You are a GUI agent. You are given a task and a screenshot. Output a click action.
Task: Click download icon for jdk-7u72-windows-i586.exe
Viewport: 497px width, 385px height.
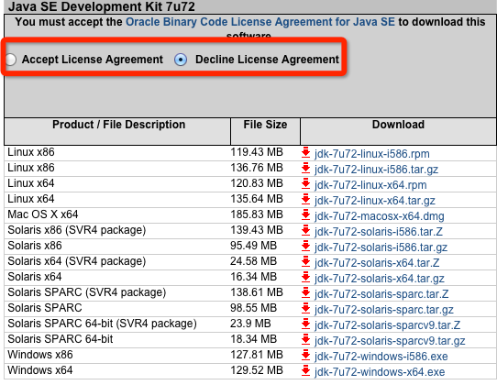[x=305, y=355]
